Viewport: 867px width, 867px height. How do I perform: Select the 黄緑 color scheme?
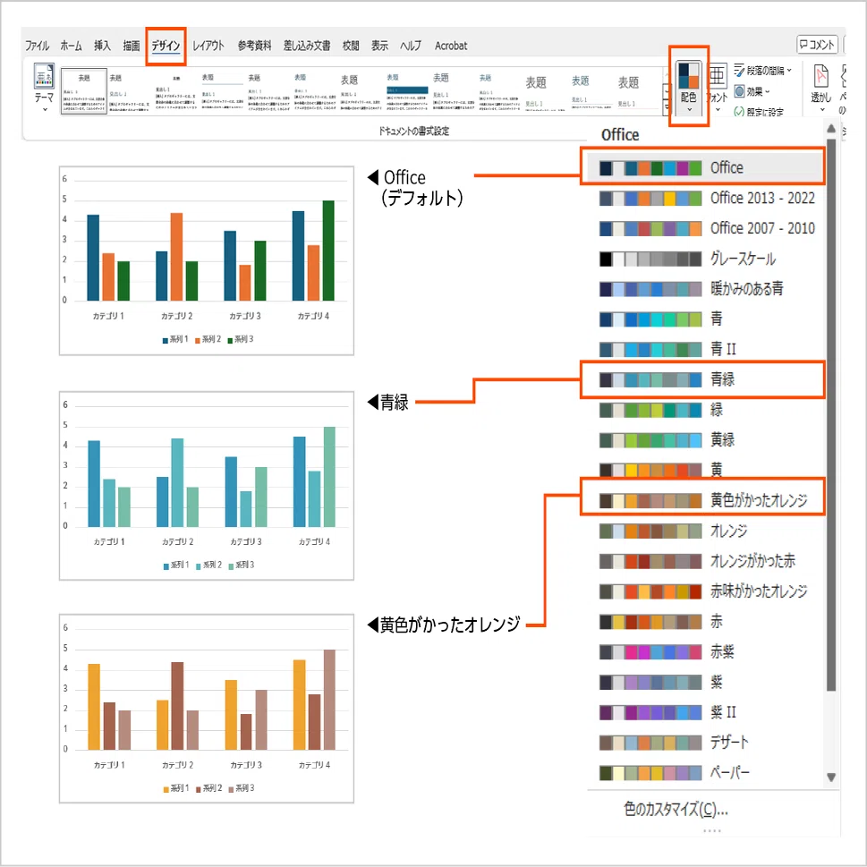pyautogui.click(x=705, y=439)
